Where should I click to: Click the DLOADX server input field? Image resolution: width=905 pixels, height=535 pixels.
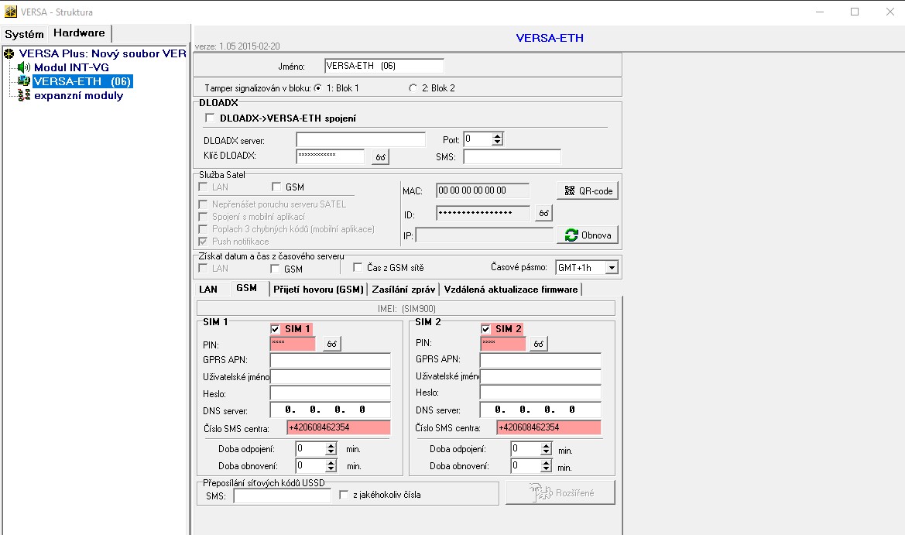360,140
